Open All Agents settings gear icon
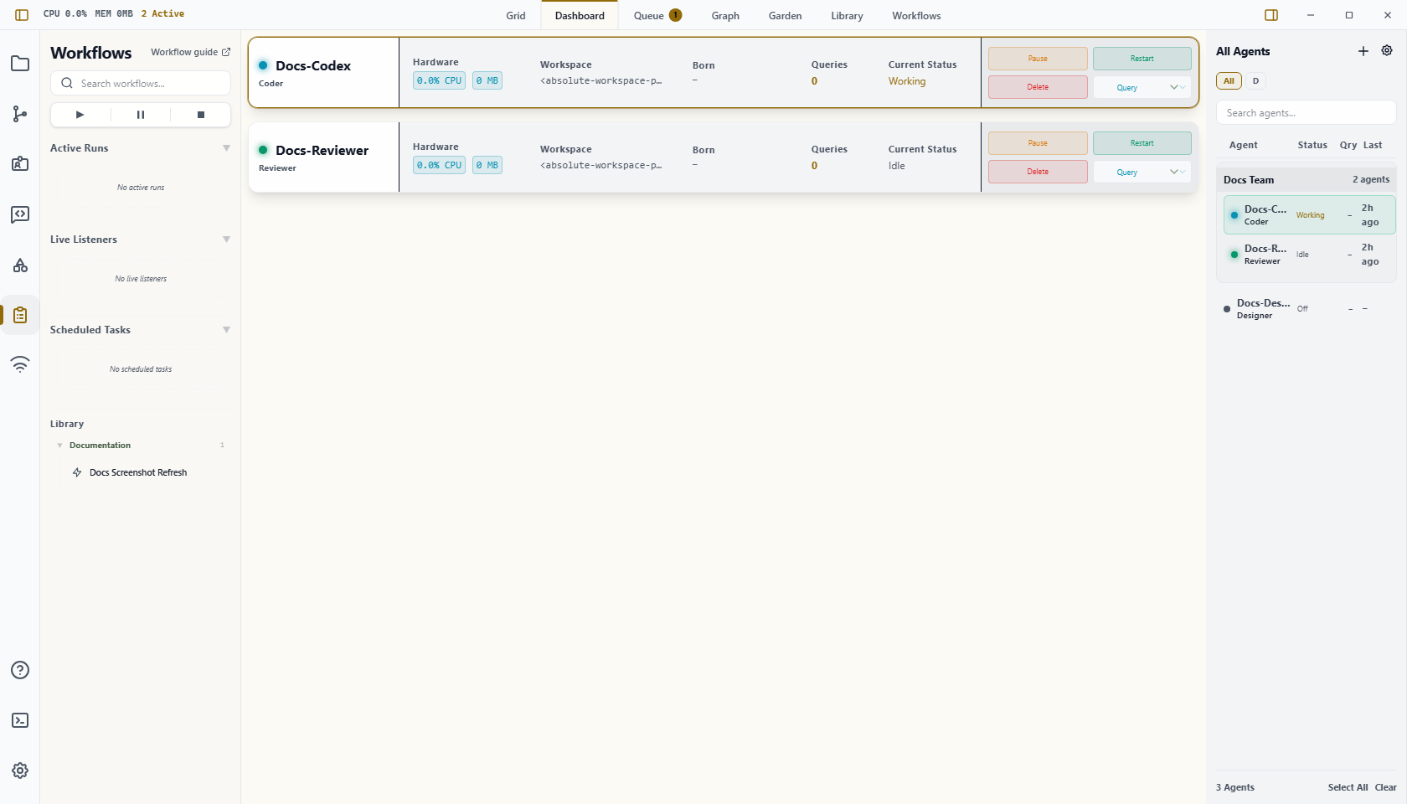 [1387, 50]
